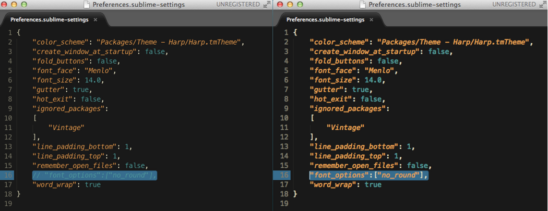
Task: Click "font_face" key in the right window
Action: pos(332,71)
